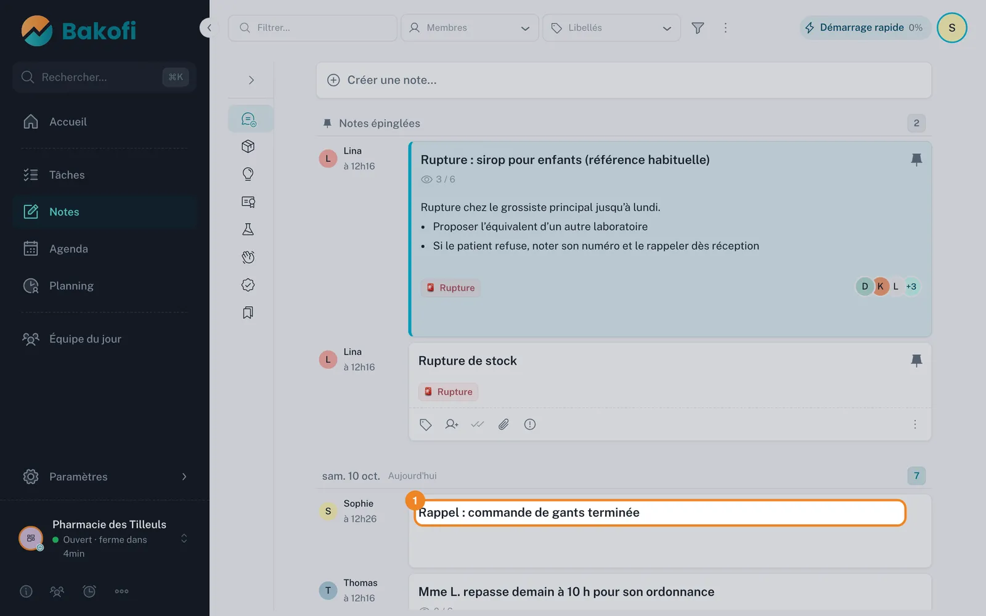Open the Agenda section
986x616 pixels.
105,249
